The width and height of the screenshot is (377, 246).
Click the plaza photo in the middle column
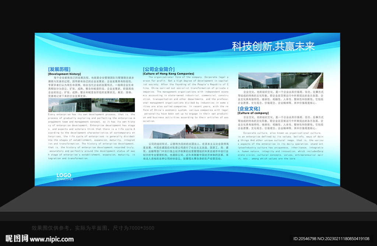click(186, 131)
